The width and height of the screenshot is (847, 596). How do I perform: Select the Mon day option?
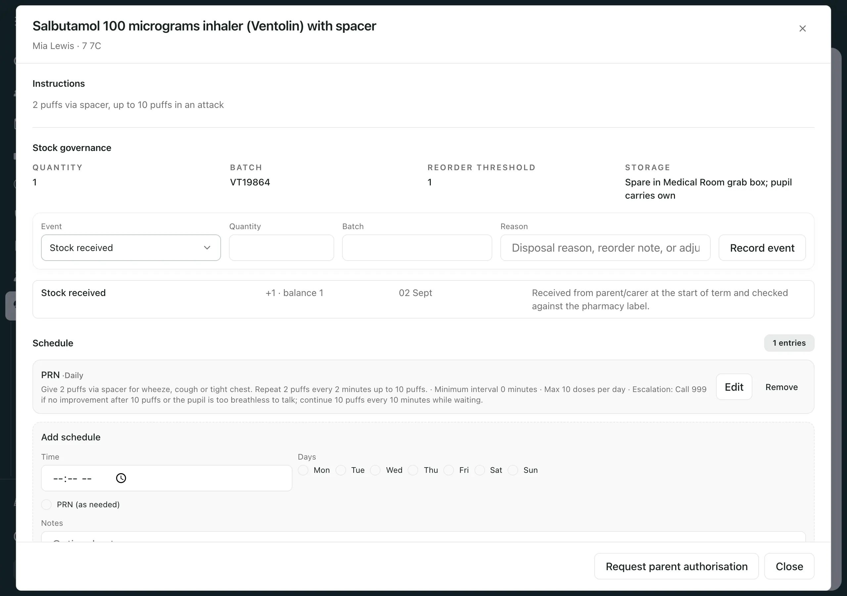tap(303, 470)
